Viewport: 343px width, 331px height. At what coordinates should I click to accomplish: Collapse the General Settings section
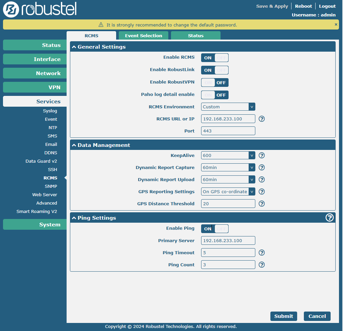74,47
